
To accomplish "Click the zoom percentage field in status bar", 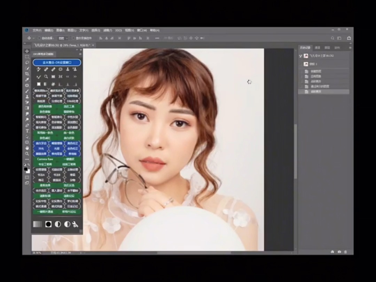I will [37, 253].
